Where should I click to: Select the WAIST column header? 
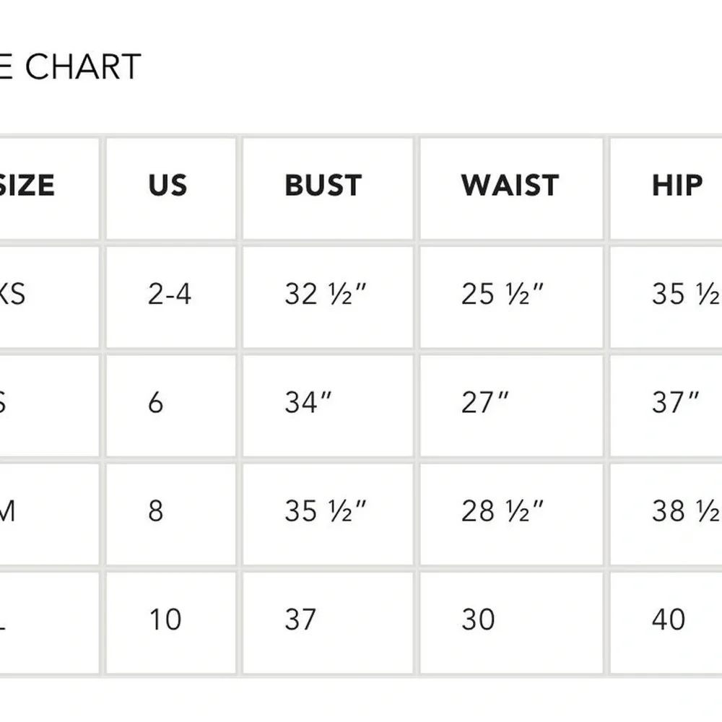[x=510, y=185]
